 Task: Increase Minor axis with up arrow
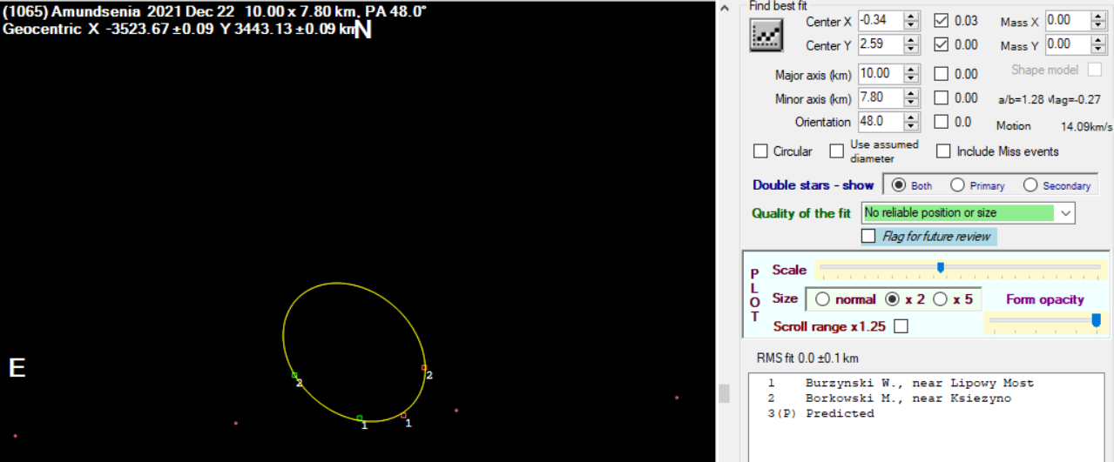pos(912,94)
